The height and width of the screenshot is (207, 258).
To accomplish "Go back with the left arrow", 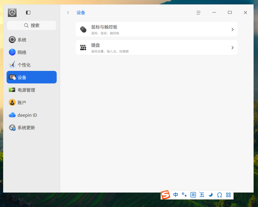I will coord(68,13).
